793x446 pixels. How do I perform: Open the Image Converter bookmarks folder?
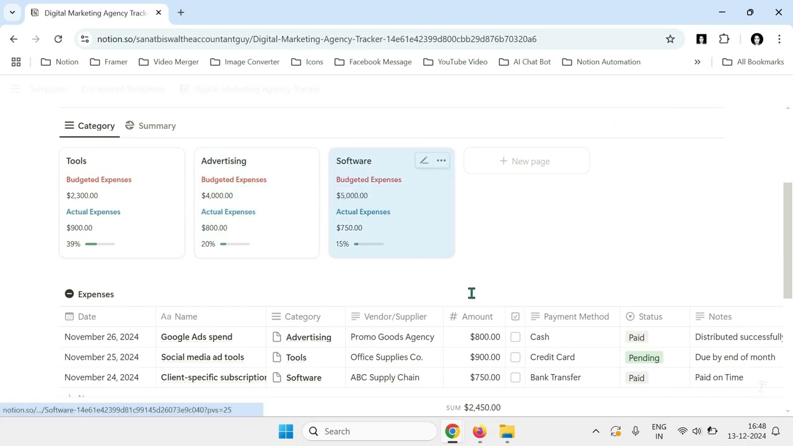[x=245, y=62]
